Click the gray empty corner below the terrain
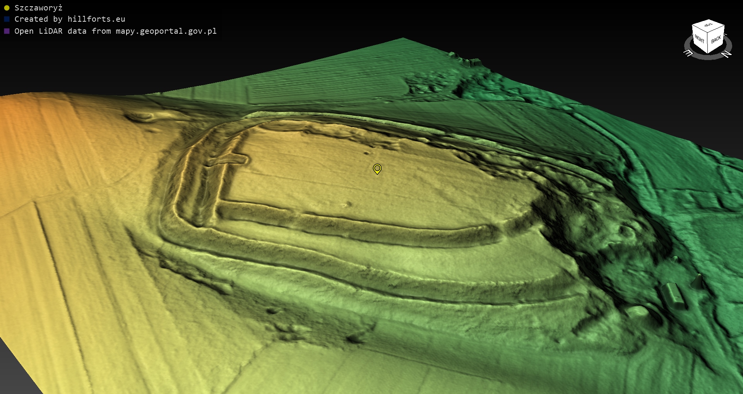The height and width of the screenshot is (394, 743). tap(12, 372)
